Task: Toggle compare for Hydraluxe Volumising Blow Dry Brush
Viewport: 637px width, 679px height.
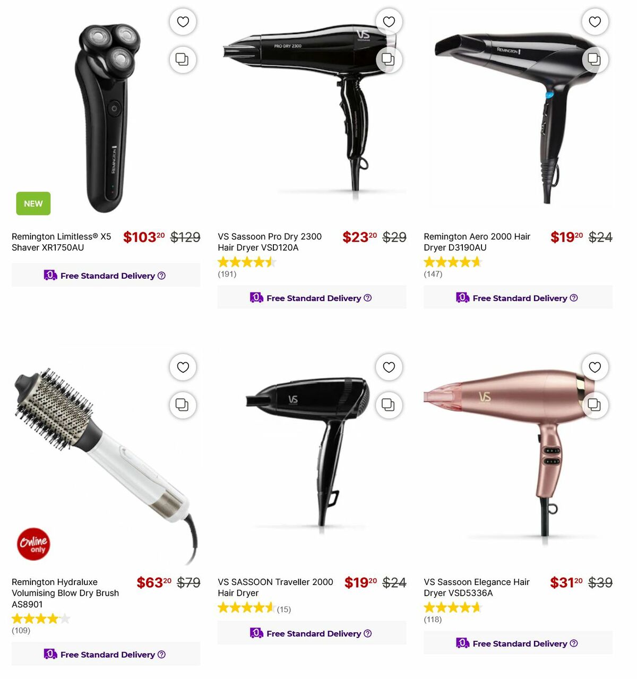Action: click(183, 405)
